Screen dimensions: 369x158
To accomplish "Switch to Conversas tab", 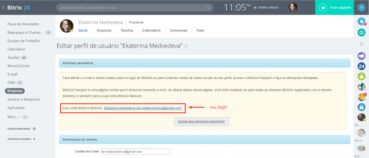I will pos(179,31).
